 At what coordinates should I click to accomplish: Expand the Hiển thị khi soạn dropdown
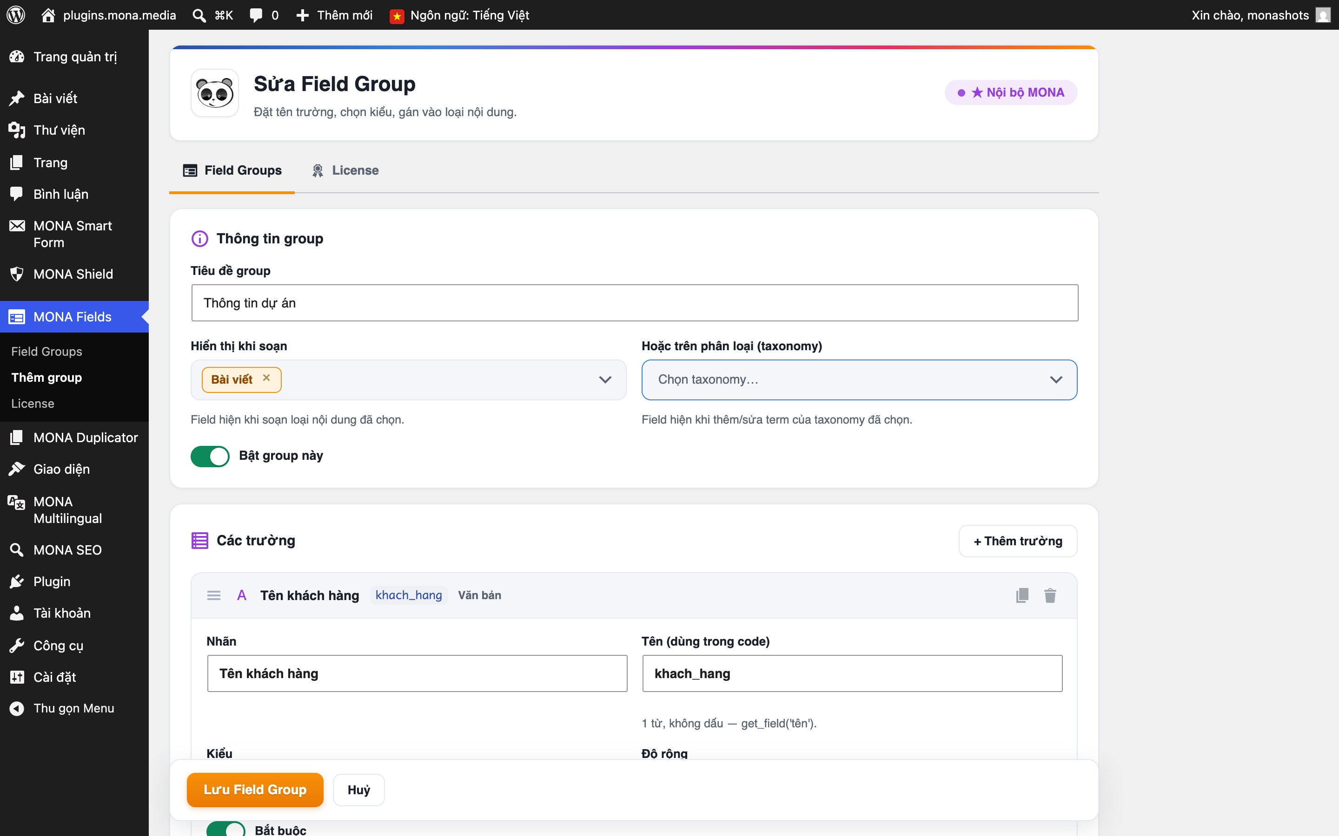[x=408, y=380]
